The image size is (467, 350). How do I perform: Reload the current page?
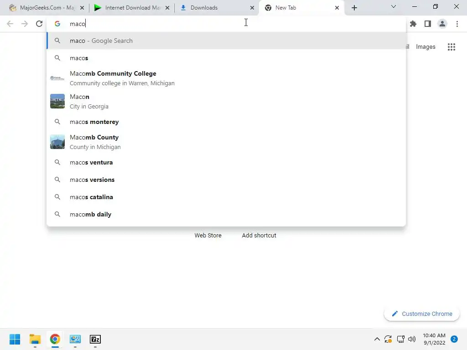tap(39, 24)
